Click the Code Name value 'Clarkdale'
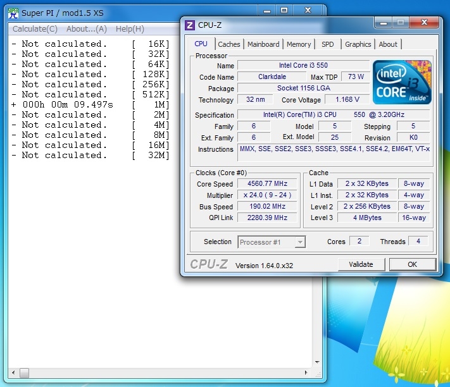 coord(272,77)
